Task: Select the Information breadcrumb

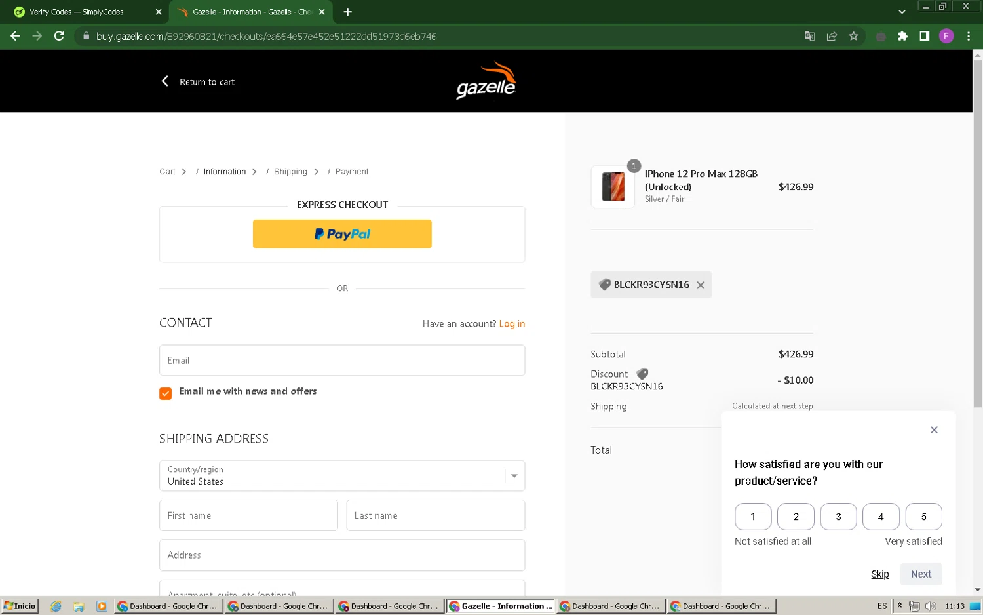Action: (225, 172)
